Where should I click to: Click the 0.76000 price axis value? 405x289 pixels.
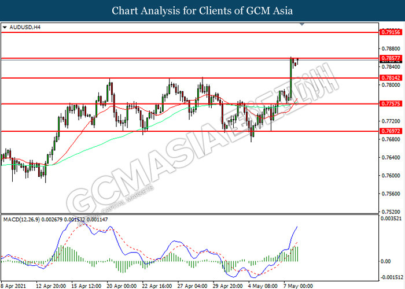pos(391,176)
